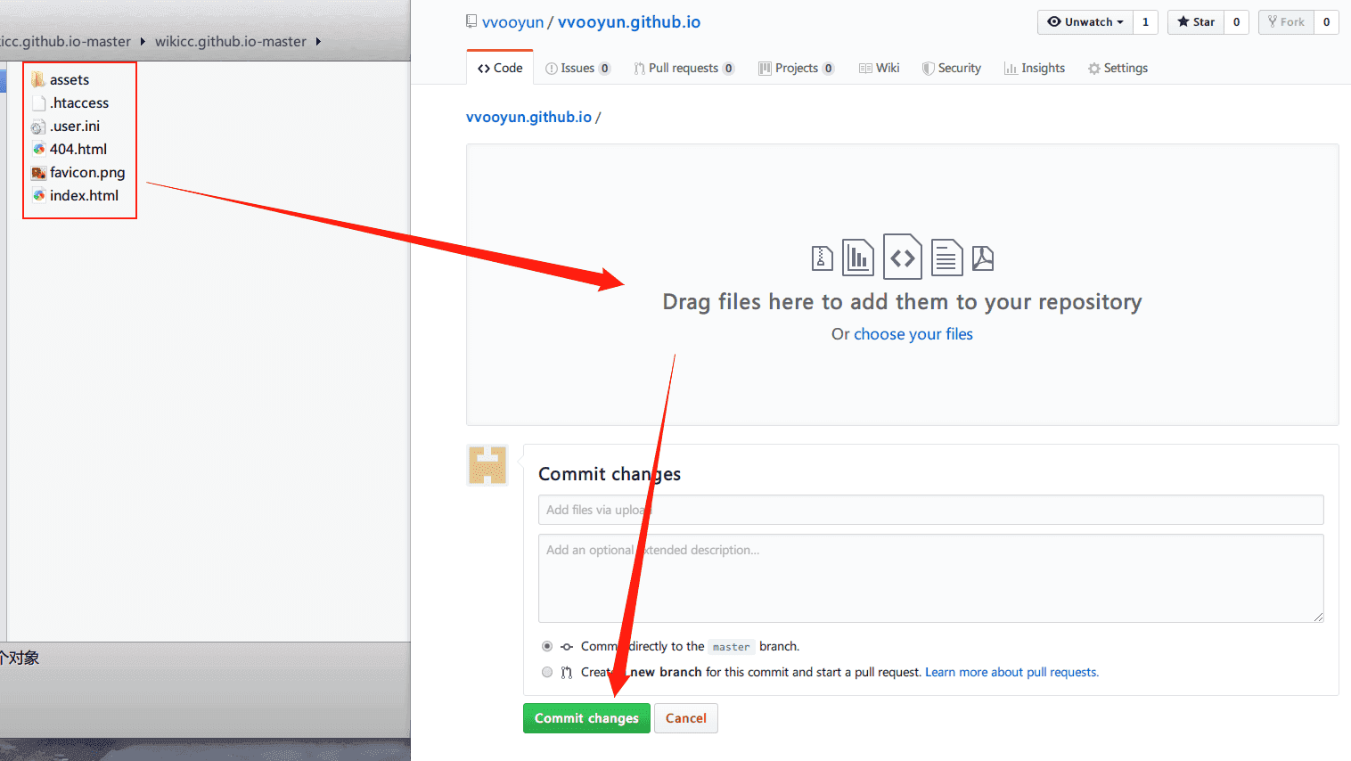The image size is (1351, 761).
Task: Click the repository book icon beside vvooyun
Action: [x=471, y=21]
